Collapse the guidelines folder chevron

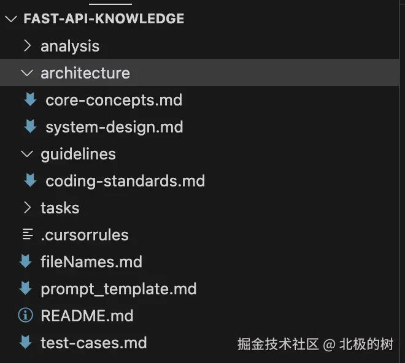(26, 154)
